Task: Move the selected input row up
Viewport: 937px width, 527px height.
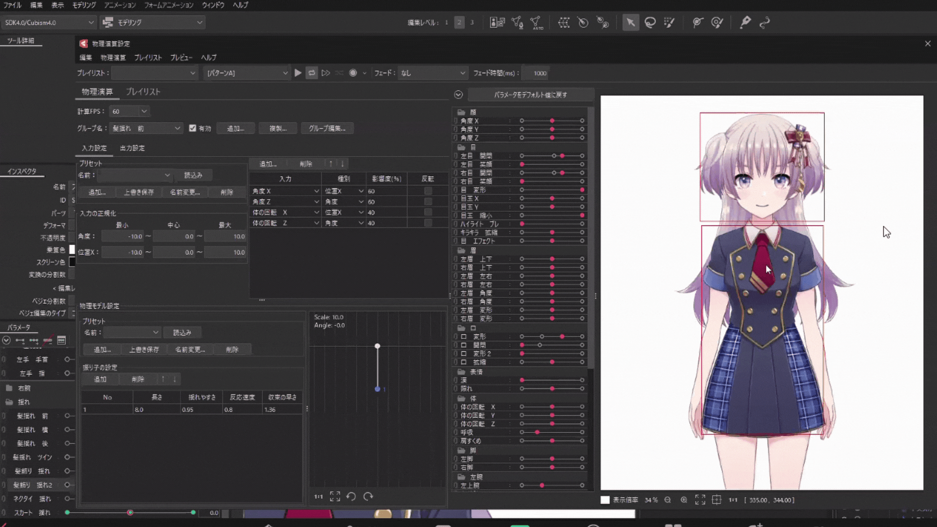Action: [x=331, y=164]
